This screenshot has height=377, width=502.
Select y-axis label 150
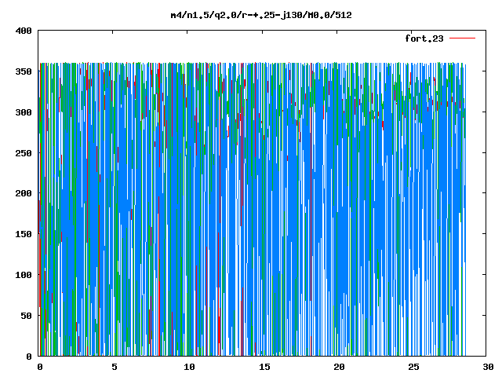[x=24, y=234]
